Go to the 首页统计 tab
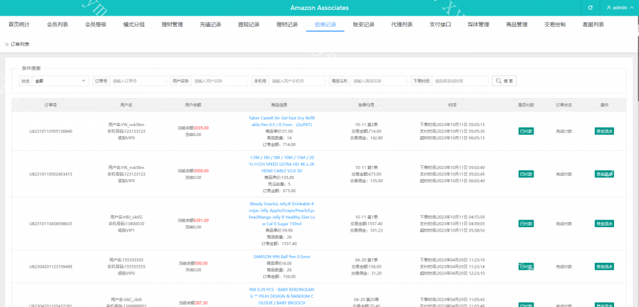The height and width of the screenshot is (307, 639). pyautogui.click(x=19, y=24)
